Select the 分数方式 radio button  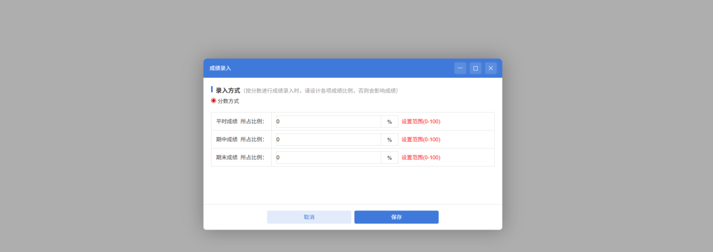(214, 101)
